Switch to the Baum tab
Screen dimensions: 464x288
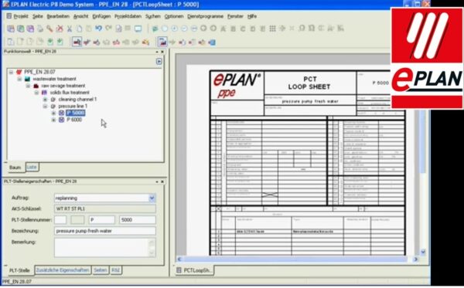coord(15,168)
